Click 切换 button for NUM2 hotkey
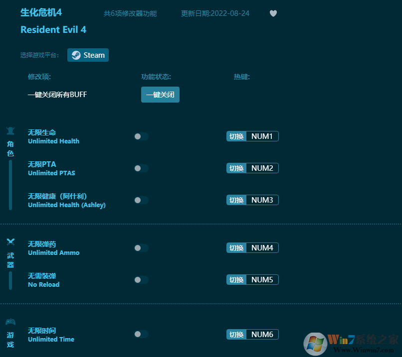The width and height of the screenshot is (402, 357). pos(236,168)
